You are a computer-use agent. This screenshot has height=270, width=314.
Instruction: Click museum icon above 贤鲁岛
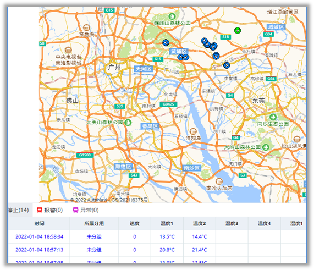[86, 27]
